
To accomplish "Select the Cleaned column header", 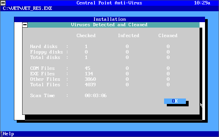I will click(168, 35).
